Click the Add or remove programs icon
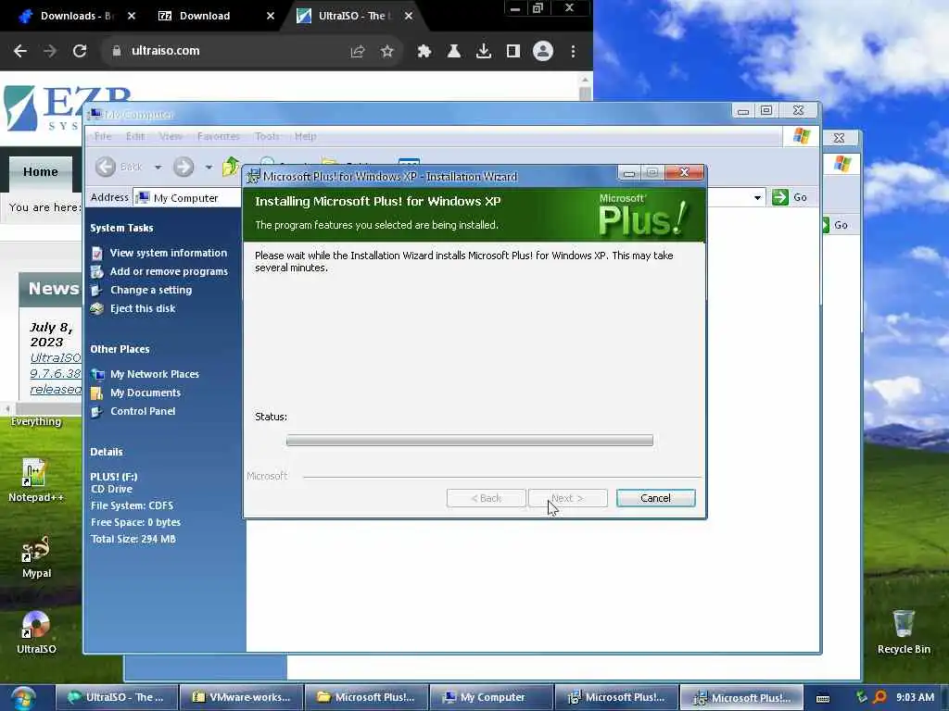Screen dimensions: 949x711 pyautogui.click(x=96, y=272)
